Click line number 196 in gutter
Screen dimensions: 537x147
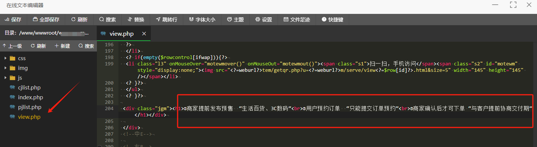point(109,45)
